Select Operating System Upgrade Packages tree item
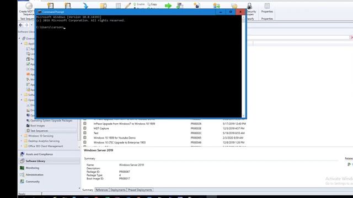This screenshot has height=198, width=353. click(51, 120)
